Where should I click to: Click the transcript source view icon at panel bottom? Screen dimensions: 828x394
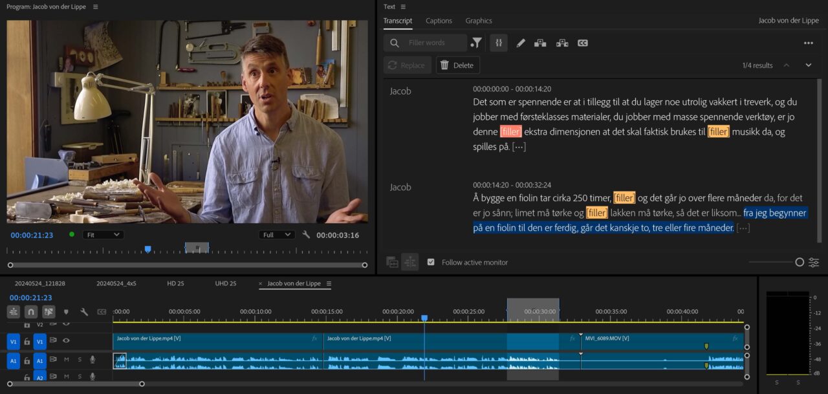[391, 262]
